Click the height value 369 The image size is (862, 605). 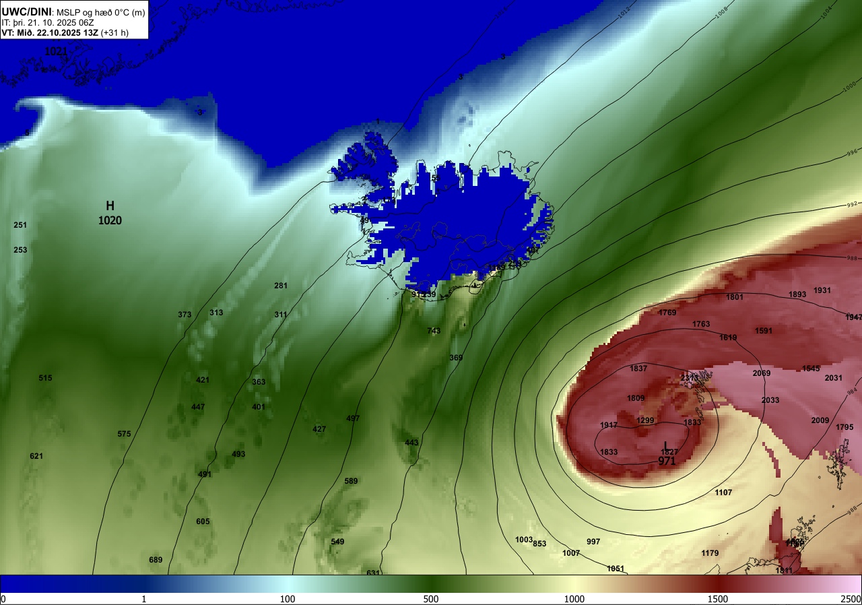click(x=456, y=358)
